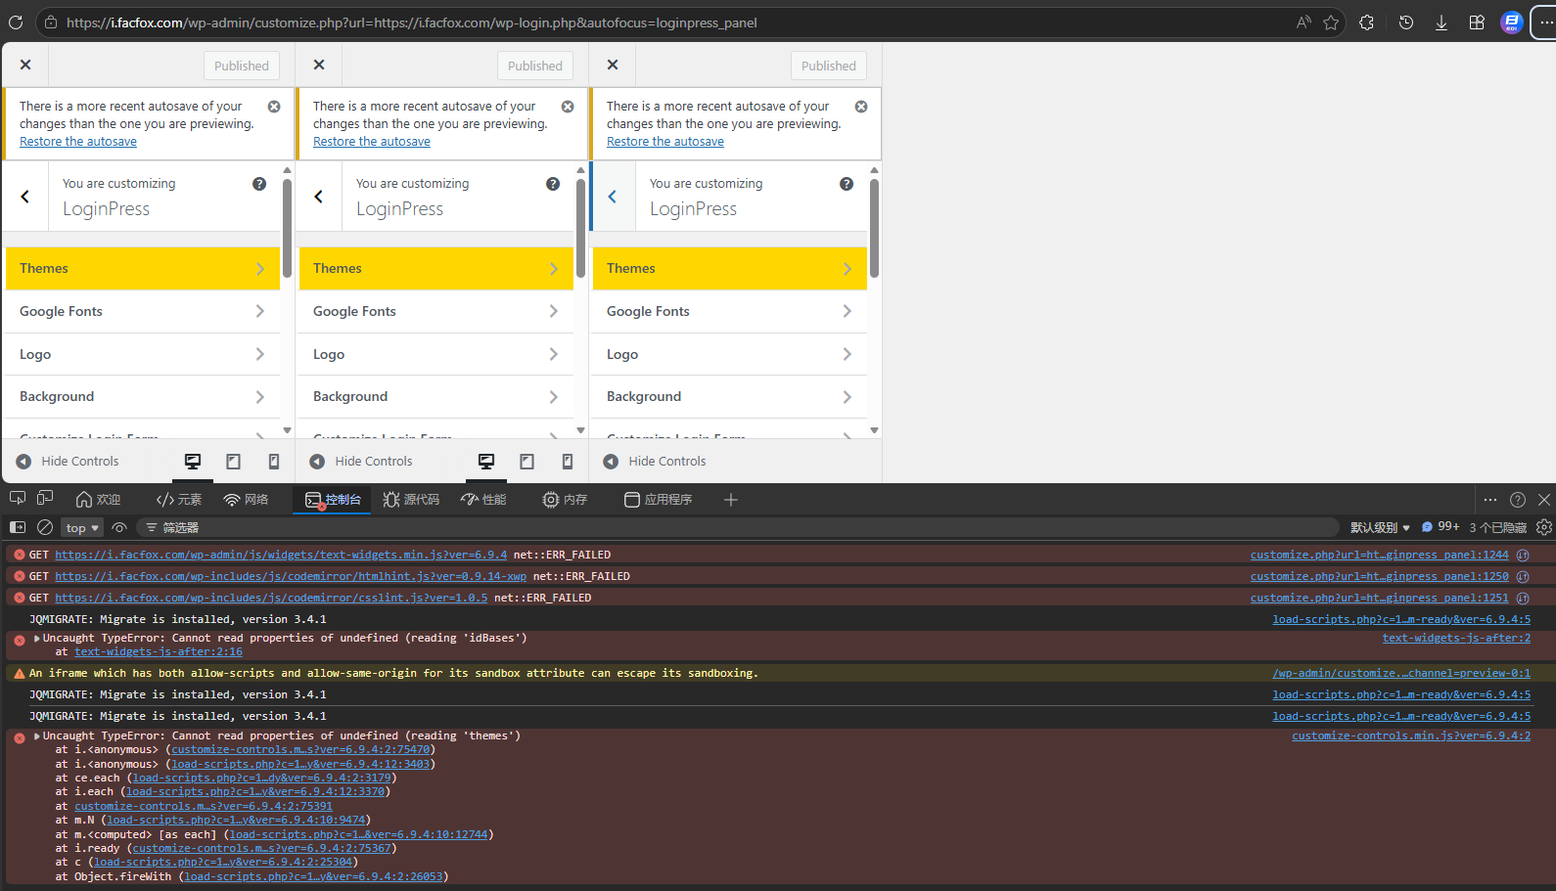
Task: Toggle Hide Controls in the left panel
Action: [68, 462]
